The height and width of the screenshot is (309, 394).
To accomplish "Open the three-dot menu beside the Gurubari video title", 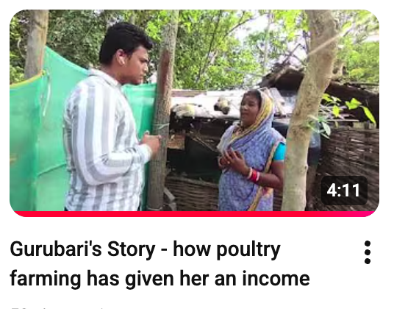I will pos(368,252).
